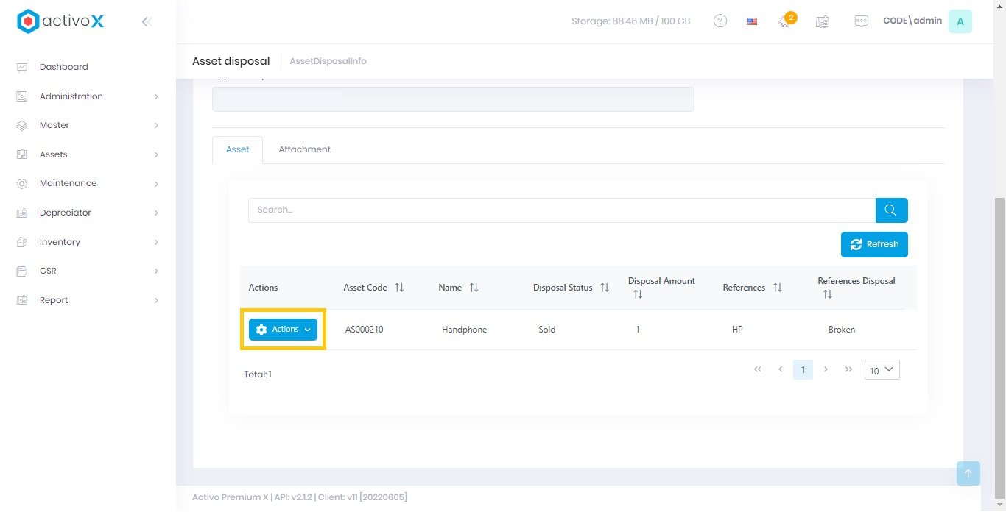Sort table by Disposal Status arrows
The image size is (1006, 512).
(605, 288)
